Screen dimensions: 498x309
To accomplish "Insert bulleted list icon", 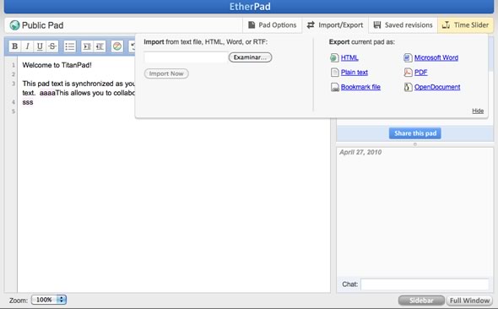I will click(70, 46).
